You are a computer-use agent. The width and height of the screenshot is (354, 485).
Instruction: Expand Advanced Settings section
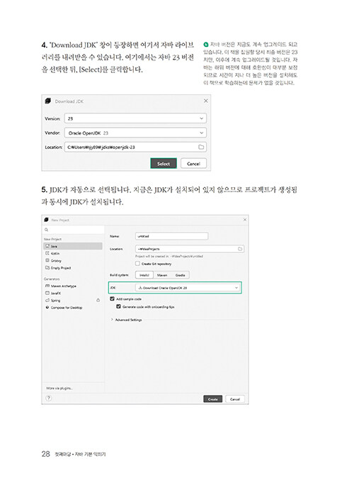pyautogui.click(x=126, y=320)
